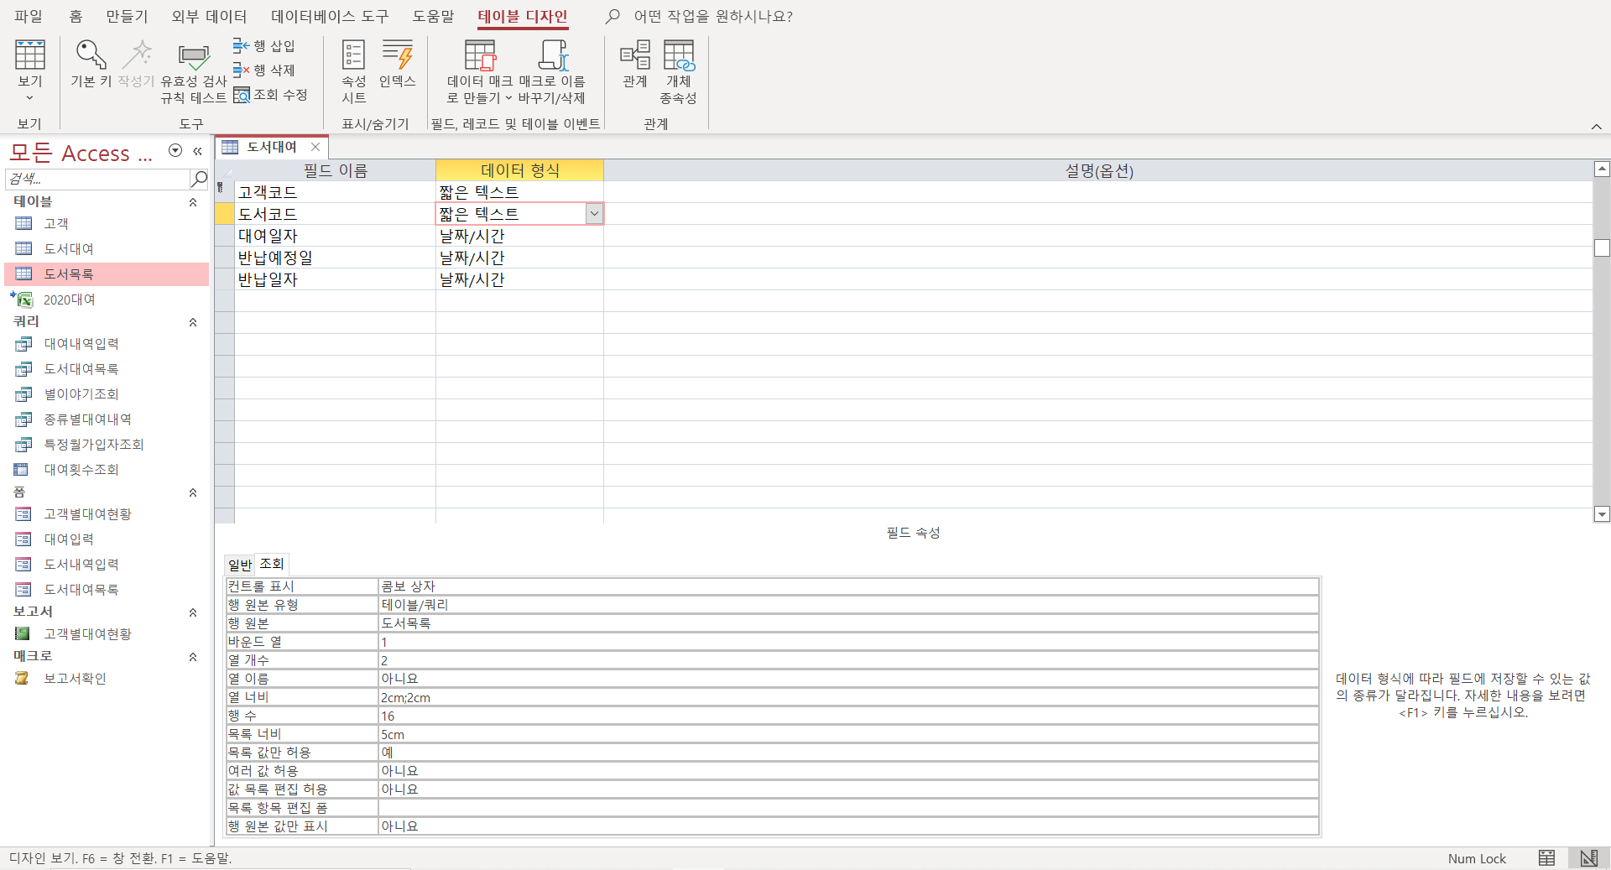
Task: Open the 도서코드 data type dropdown
Action: (x=594, y=214)
